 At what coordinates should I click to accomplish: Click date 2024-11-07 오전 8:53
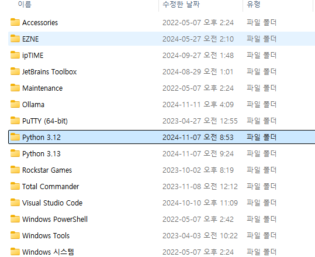(x=198, y=137)
